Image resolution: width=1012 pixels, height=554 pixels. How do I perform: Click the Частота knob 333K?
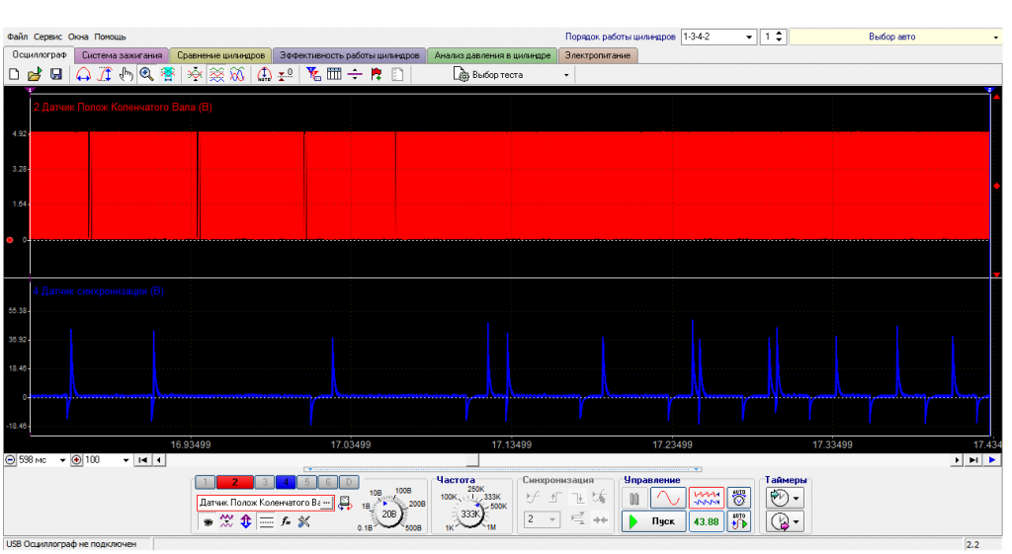point(470,514)
